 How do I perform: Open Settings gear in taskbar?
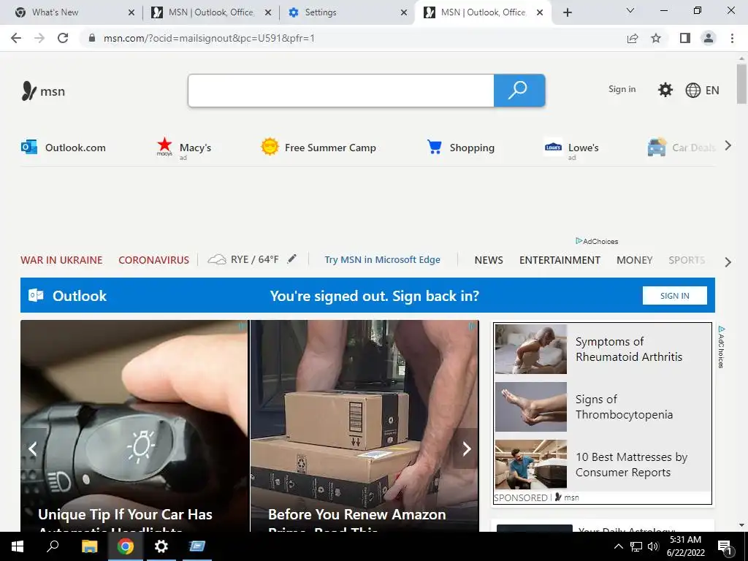(161, 546)
